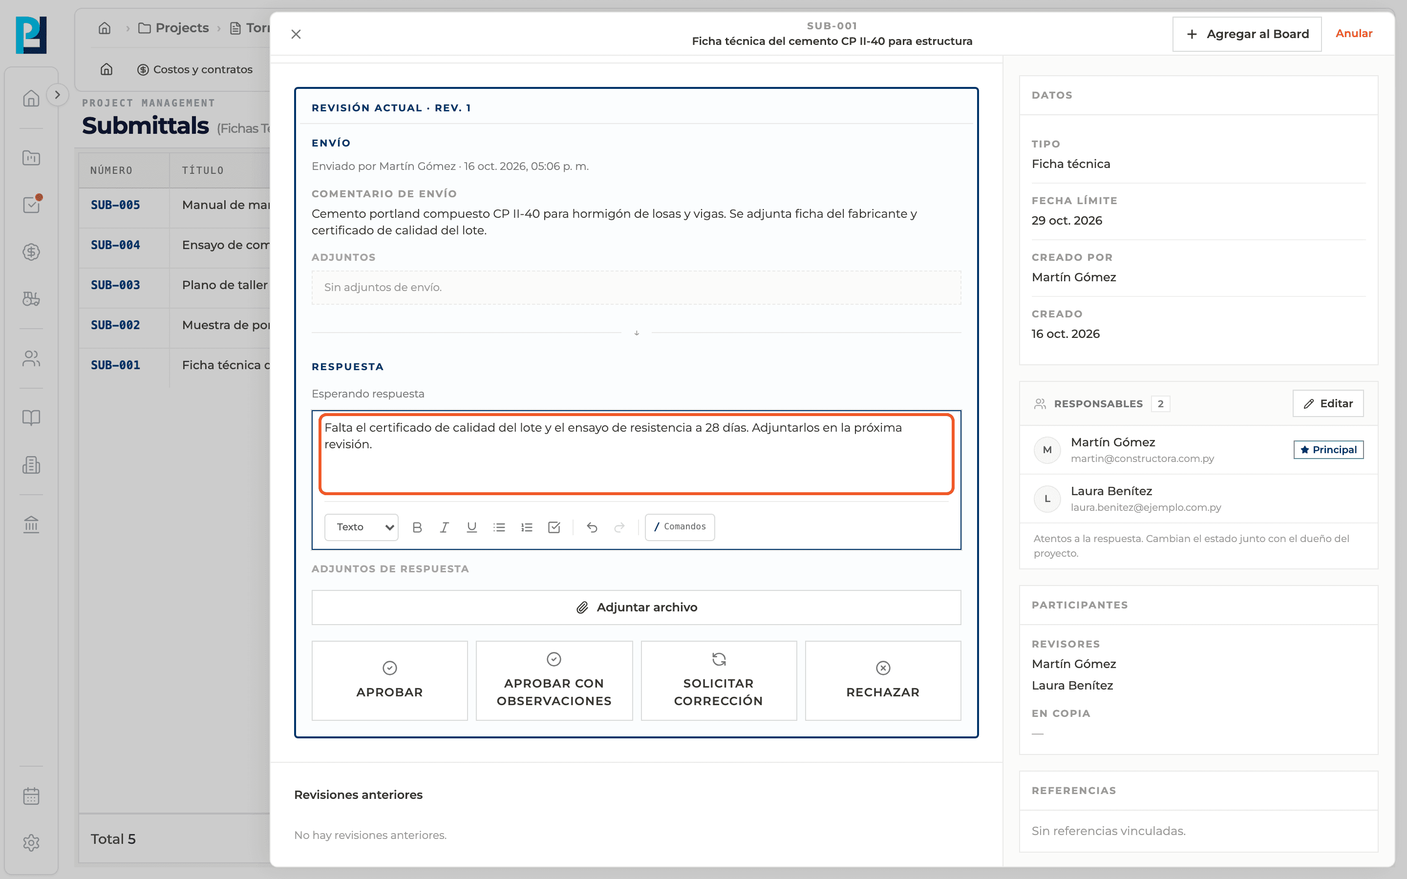
Task: Open the home icon in left sidebar
Action: [x=31, y=98]
